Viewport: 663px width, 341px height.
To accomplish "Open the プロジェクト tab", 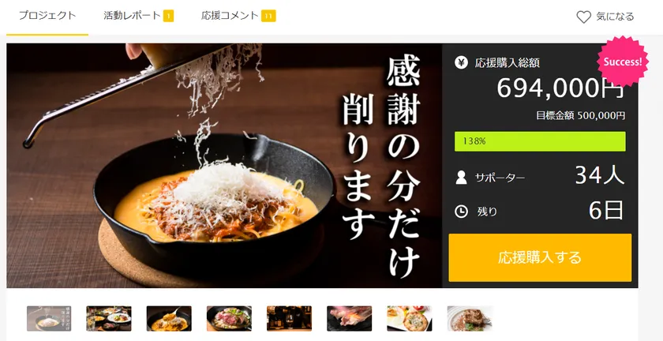I will pyautogui.click(x=47, y=16).
